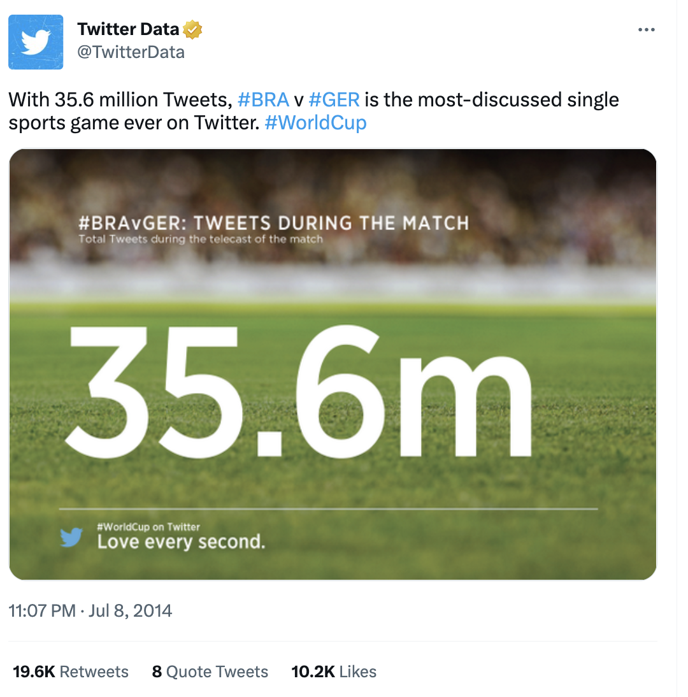The image size is (688, 697).
Task: Click the Jul 8, 2014 date
Action: [x=131, y=610]
